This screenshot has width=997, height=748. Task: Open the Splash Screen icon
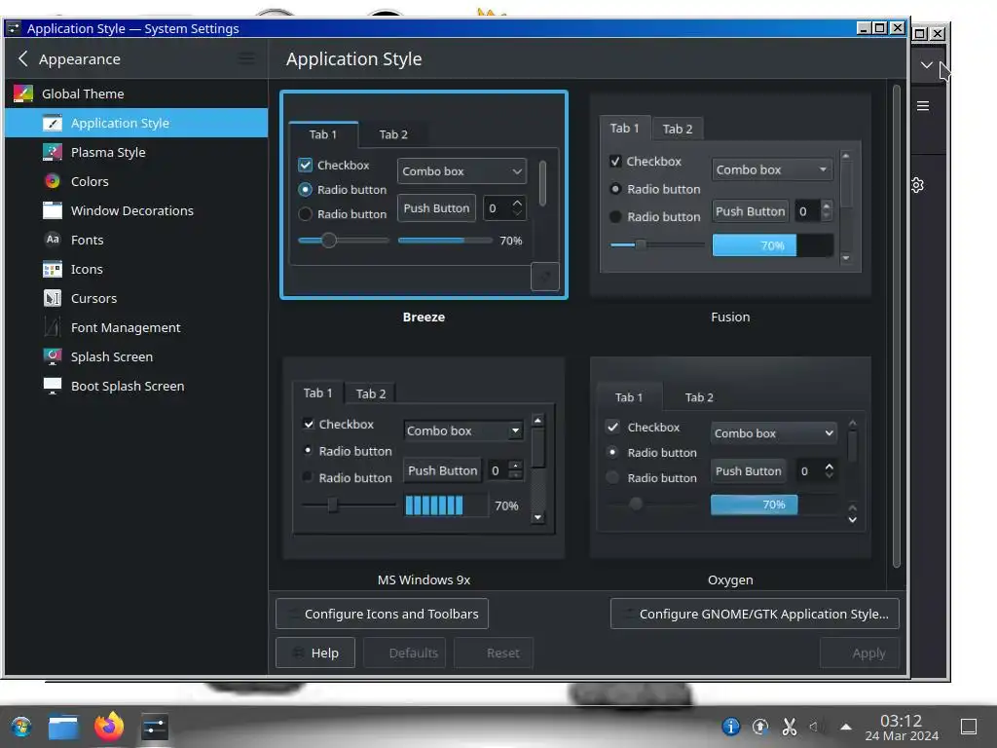click(x=53, y=356)
